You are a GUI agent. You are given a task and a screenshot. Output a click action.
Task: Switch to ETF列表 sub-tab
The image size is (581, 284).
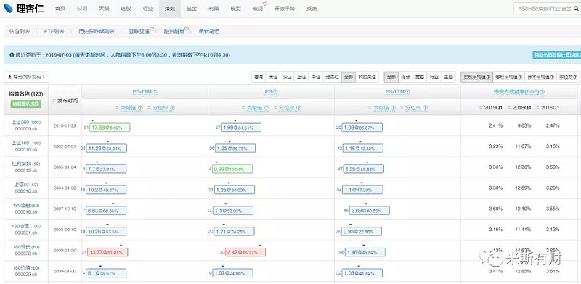(54, 31)
